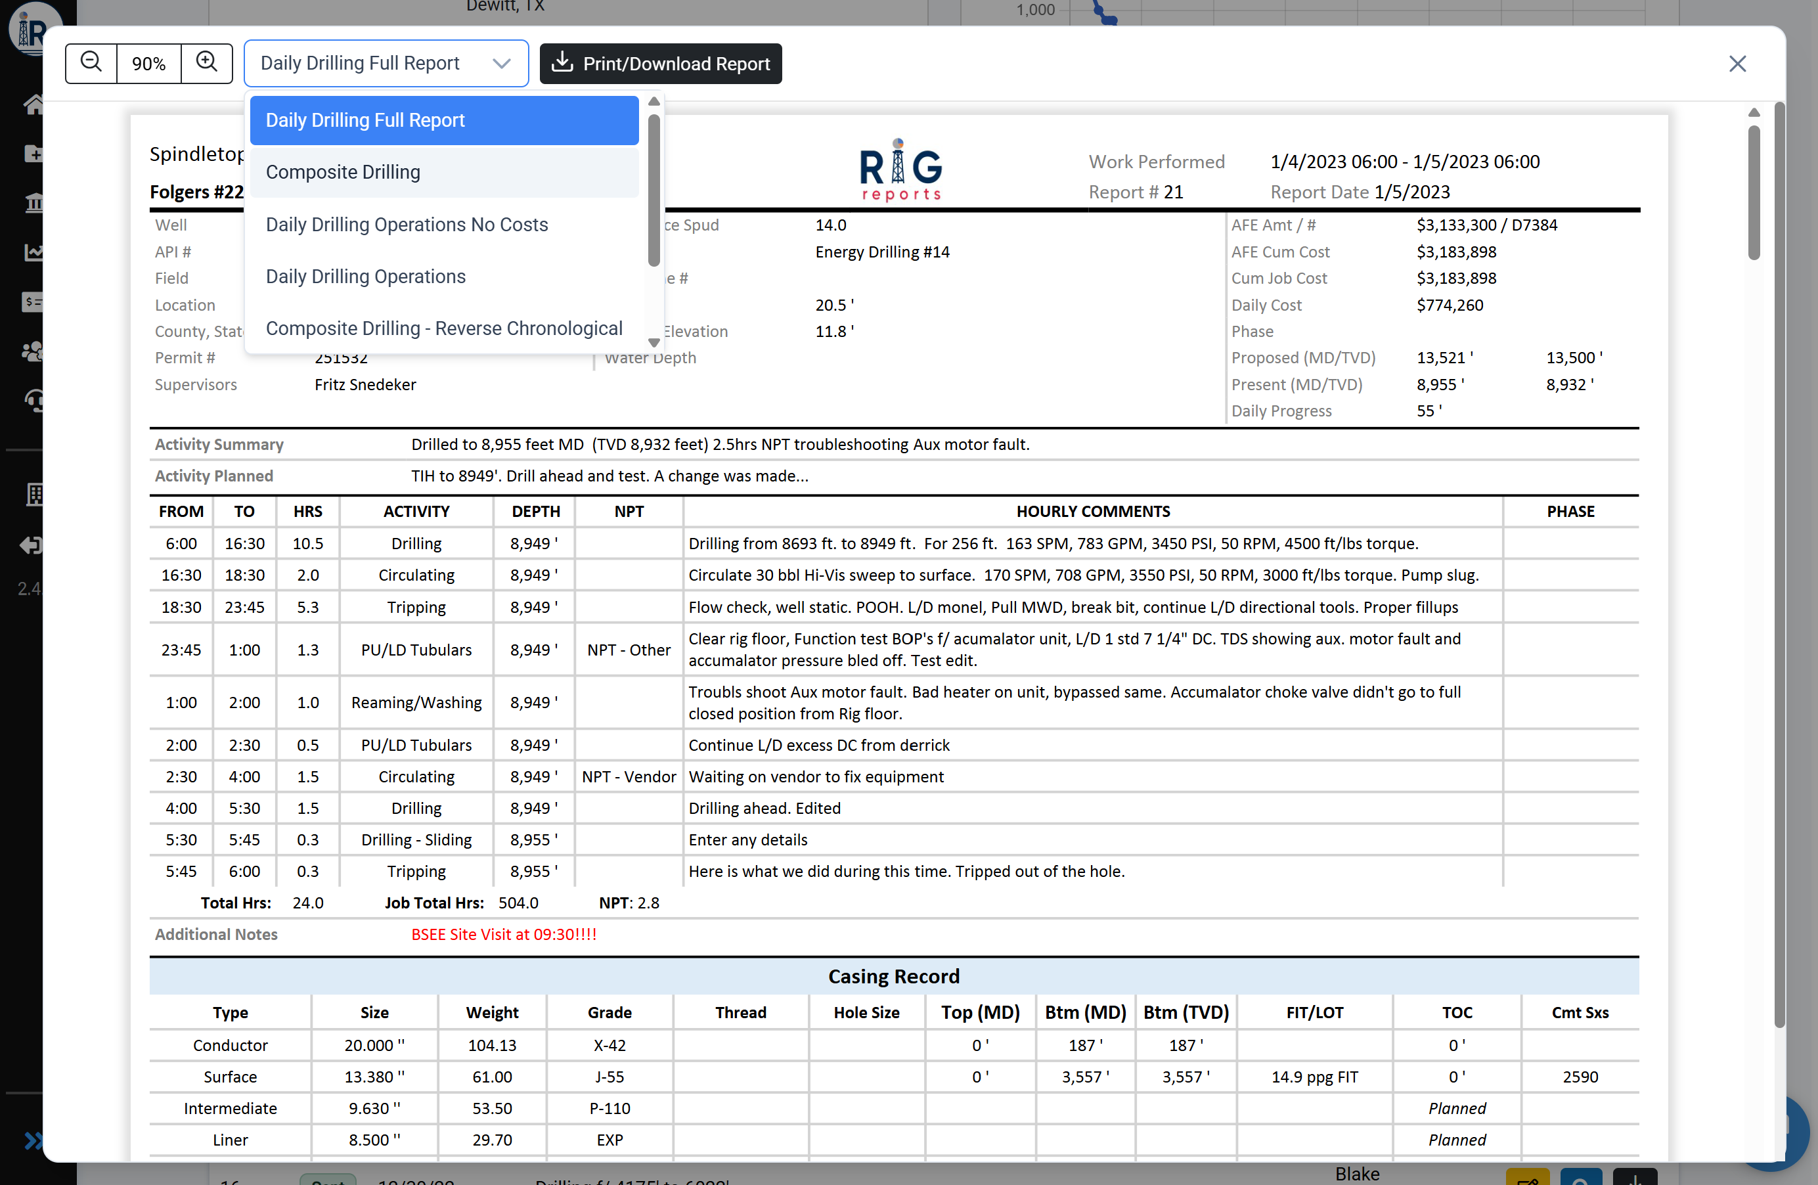
Task: Click the report page scrollbar thumb
Action: click(1754, 192)
